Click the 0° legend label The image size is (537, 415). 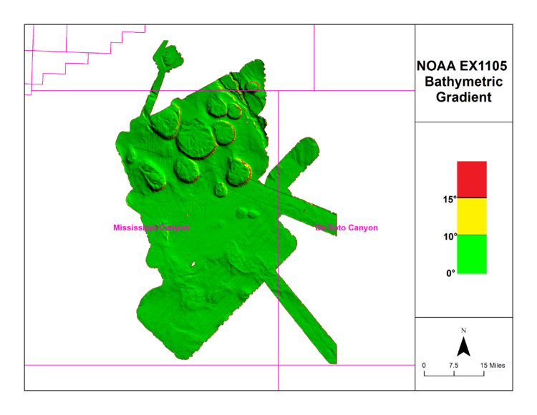tap(450, 273)
